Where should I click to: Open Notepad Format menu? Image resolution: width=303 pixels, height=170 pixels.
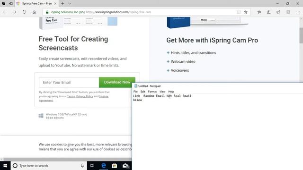point(152,92)
